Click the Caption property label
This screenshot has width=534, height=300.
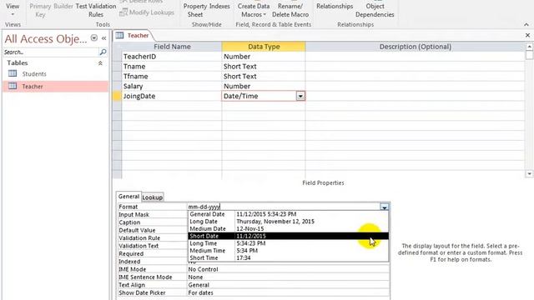(129, 222)
